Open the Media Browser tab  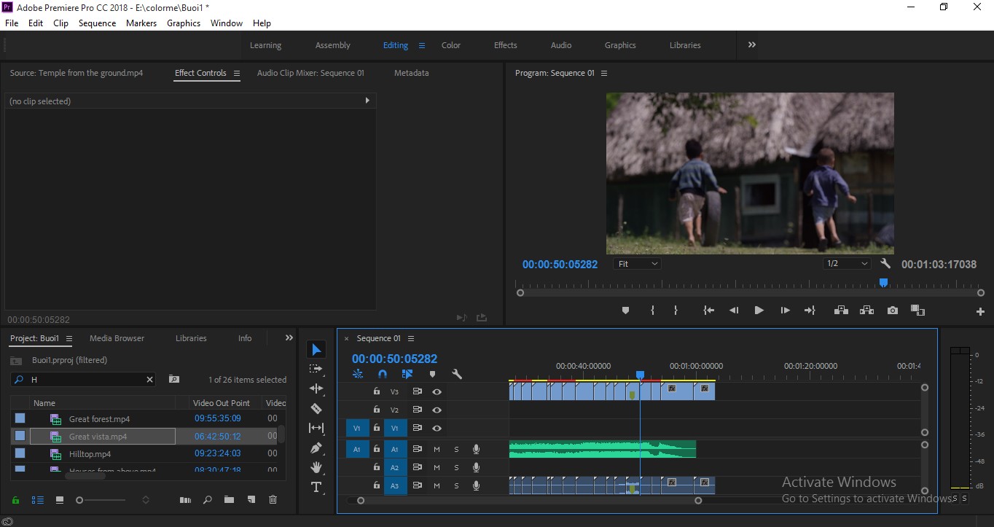[x=117, y=338]
